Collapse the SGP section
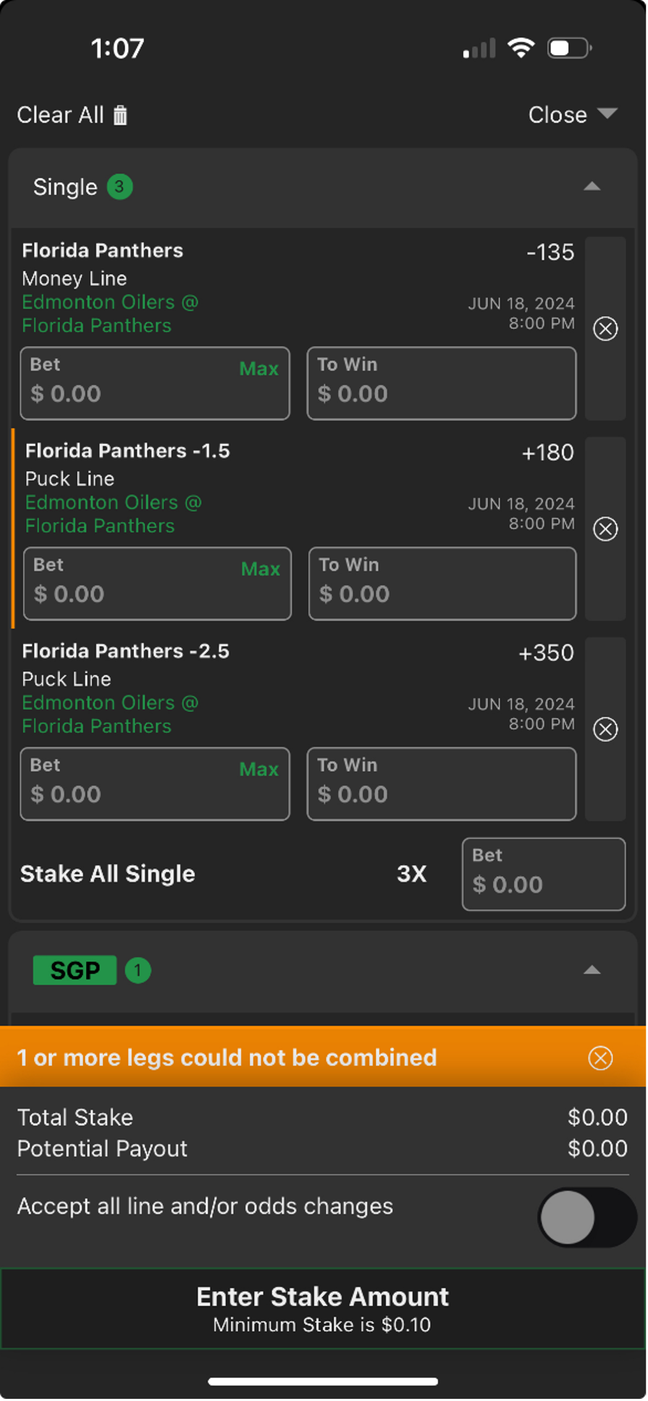 tap(592, 971)
